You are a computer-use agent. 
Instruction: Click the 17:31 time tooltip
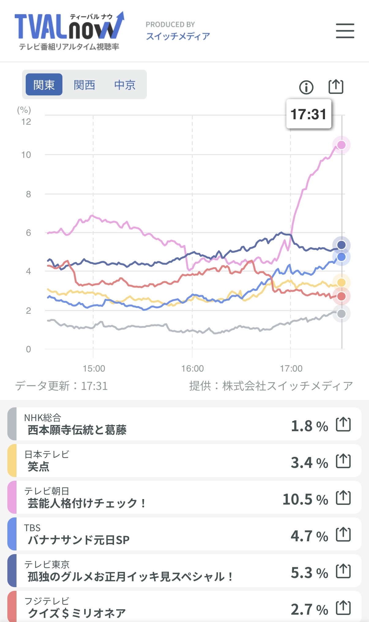point(309,114)
